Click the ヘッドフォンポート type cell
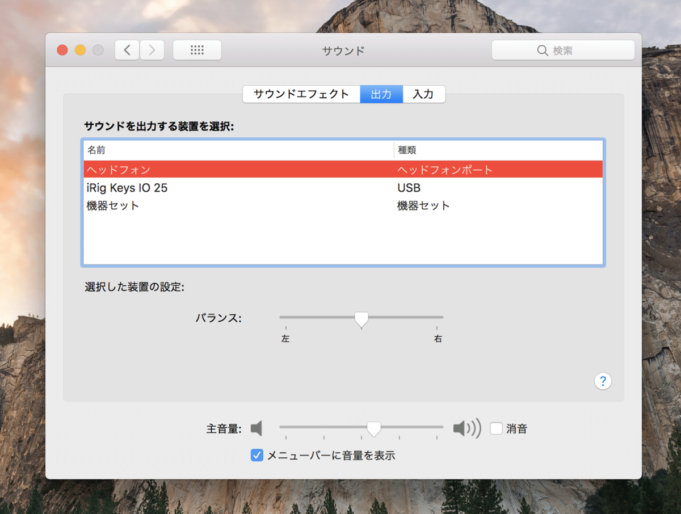Viewport: 681px width, 514px height. (445, 169)
